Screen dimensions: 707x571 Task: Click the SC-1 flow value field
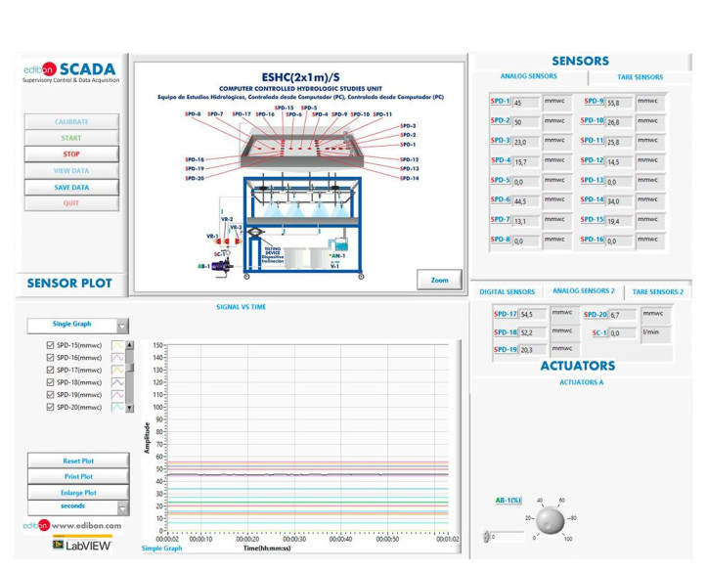(622, 333)
